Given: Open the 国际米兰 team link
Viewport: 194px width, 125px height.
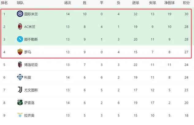Looking at the screenshot, I should (x=31, y=14).
